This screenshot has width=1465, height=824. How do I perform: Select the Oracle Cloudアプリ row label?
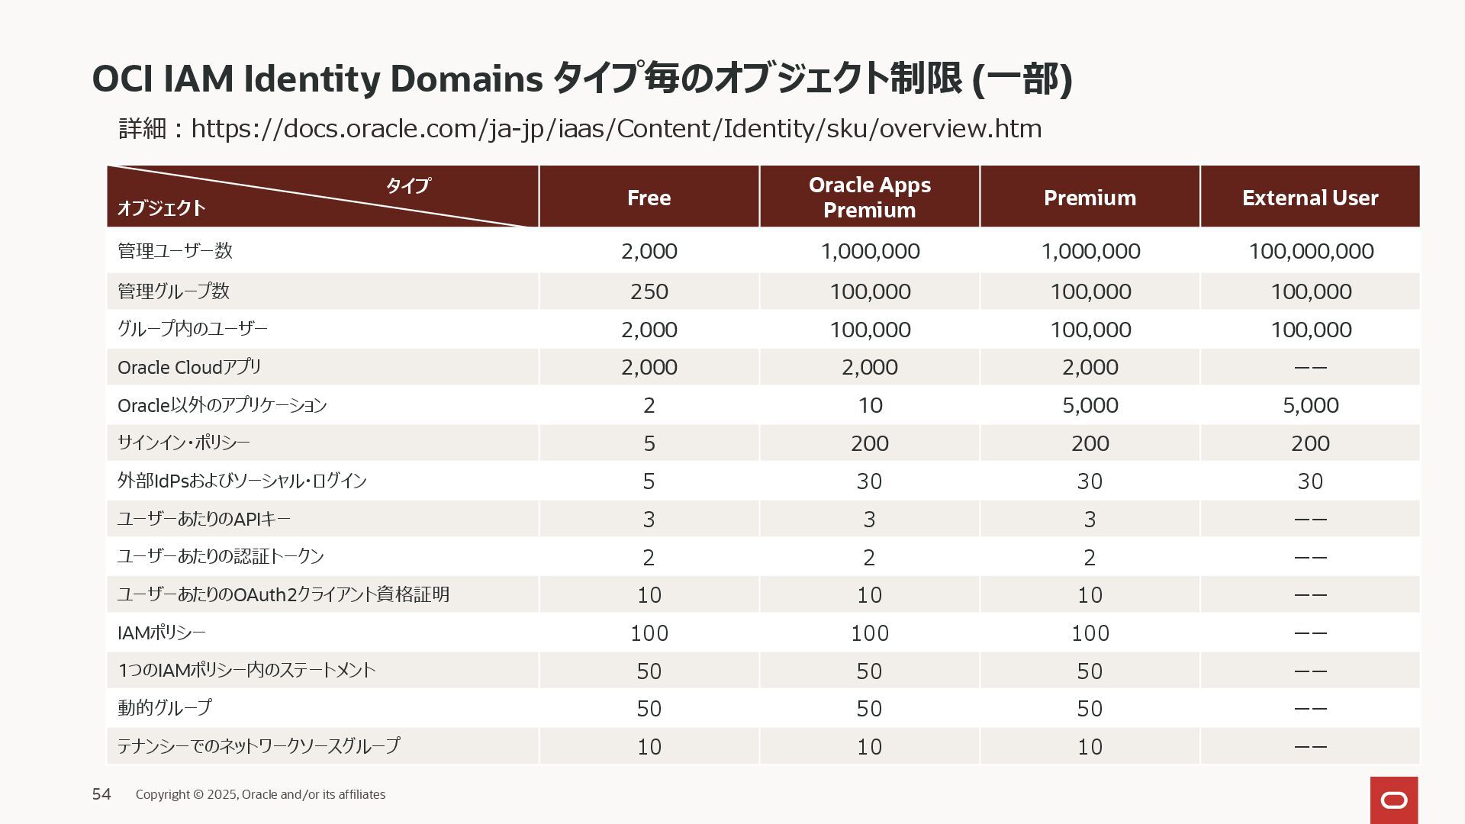pyautogui.click(x=189, y=367)
